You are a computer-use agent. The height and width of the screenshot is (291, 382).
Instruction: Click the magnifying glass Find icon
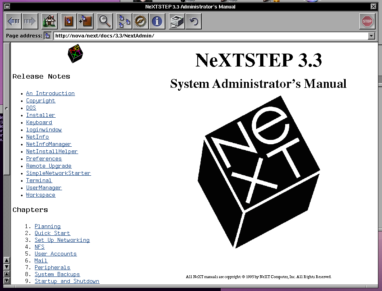point(105,21)
